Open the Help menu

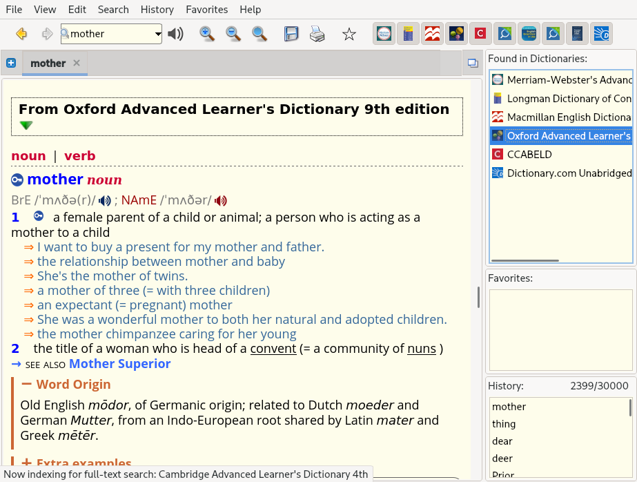pyautogui.click(x=251, y=10)
